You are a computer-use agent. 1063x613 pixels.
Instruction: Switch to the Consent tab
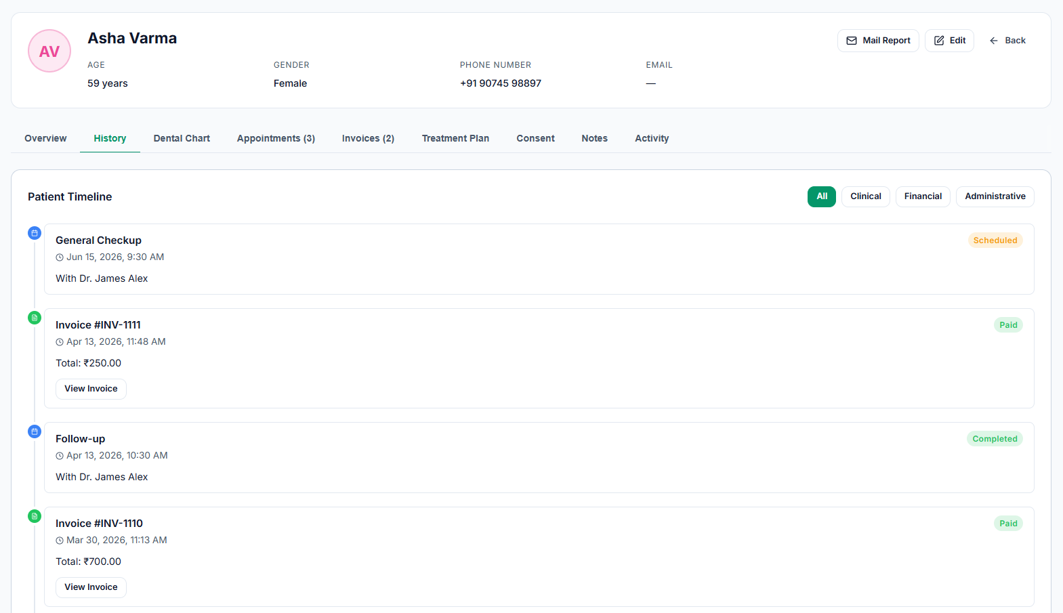535,138
